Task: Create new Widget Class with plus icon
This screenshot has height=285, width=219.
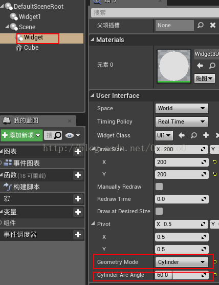Action: point(206,135)
